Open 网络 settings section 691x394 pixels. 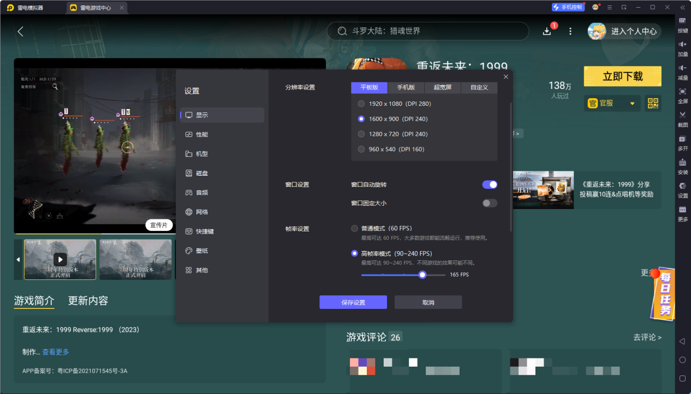click(222, 212)
